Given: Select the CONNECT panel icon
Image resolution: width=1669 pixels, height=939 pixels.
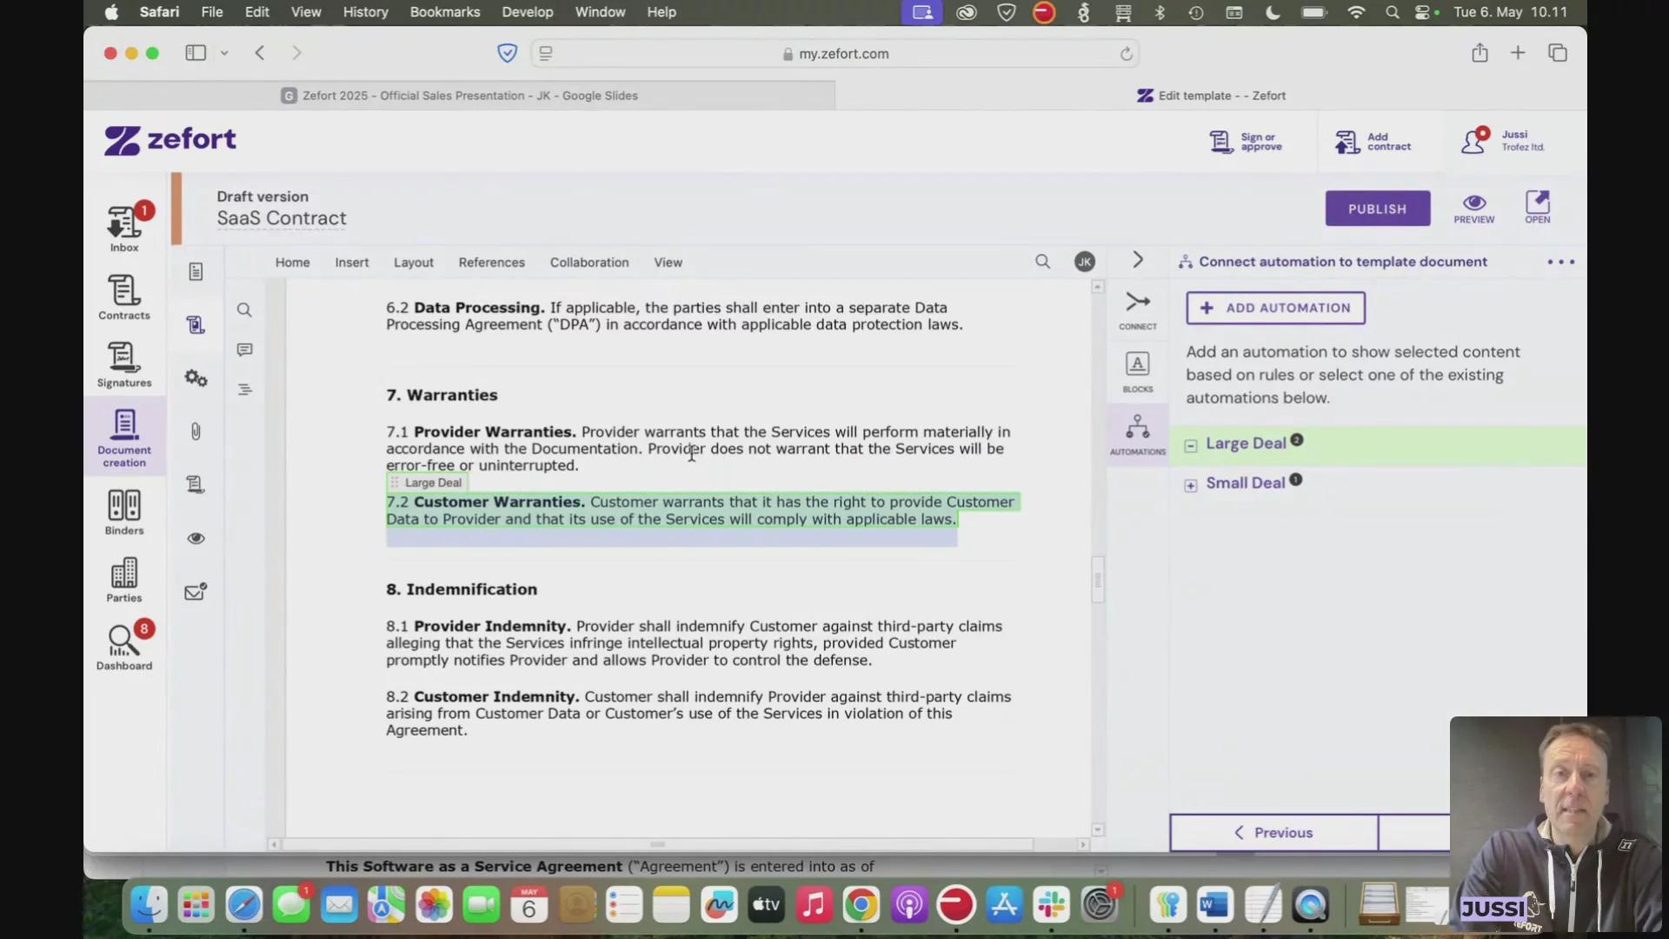Looking at the screenshot, I should point(1138,310).
